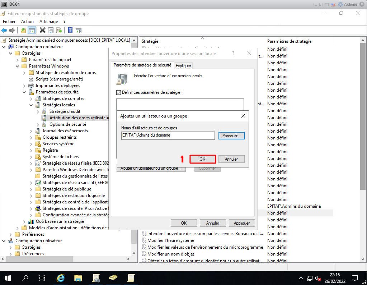367x285 pixels.
Task: Open Internet Explorer from the taskbar
Action: [61, 278]
